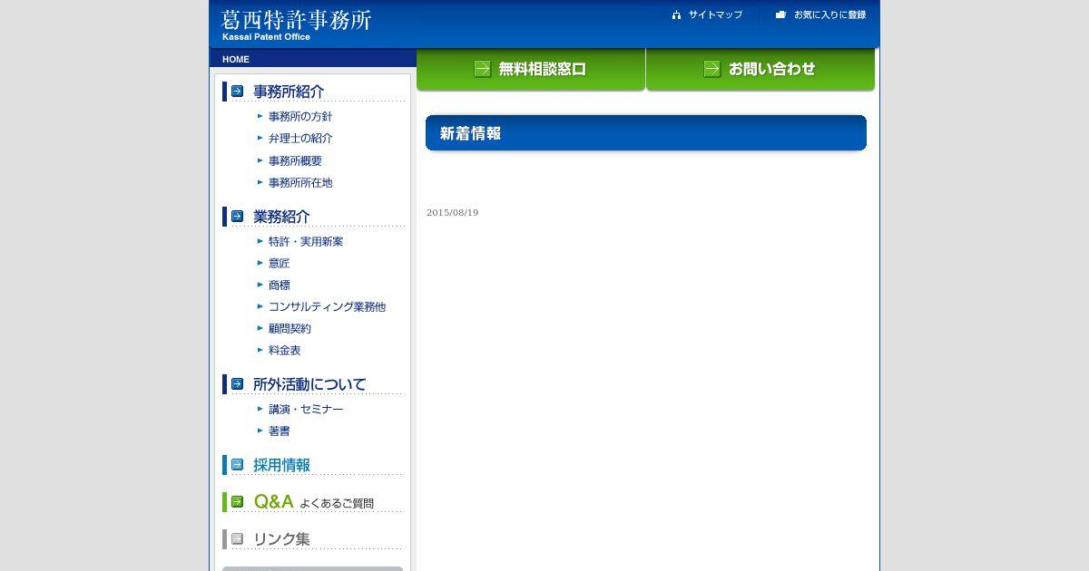Open the サイトマップ link
This screenshot has width=1089, height=571.
point(715,15)
